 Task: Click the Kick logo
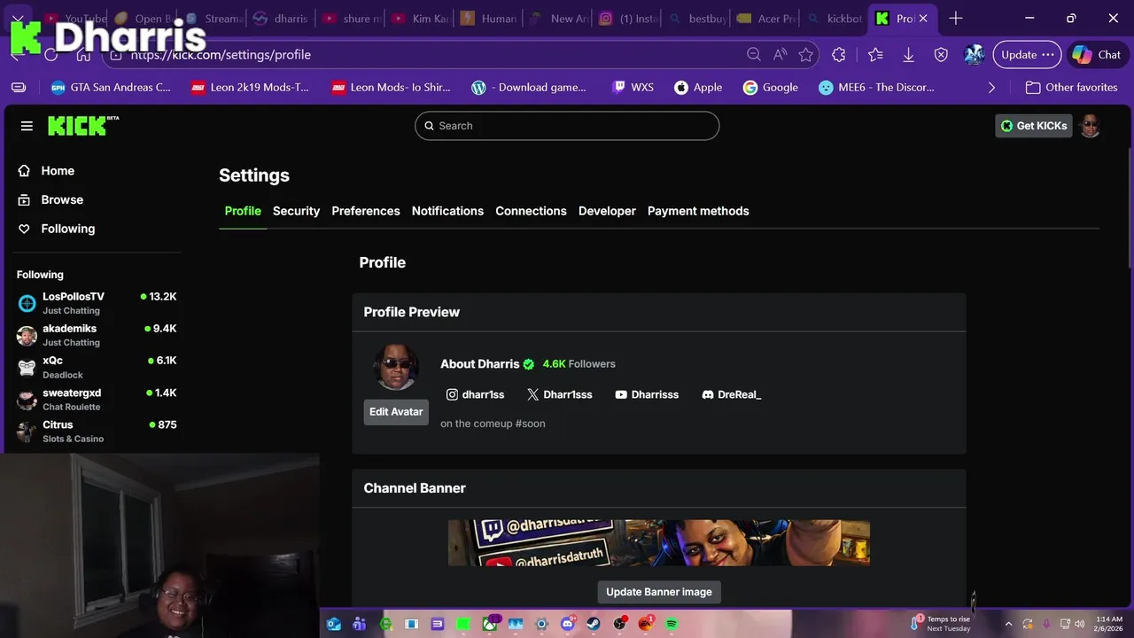82,126
